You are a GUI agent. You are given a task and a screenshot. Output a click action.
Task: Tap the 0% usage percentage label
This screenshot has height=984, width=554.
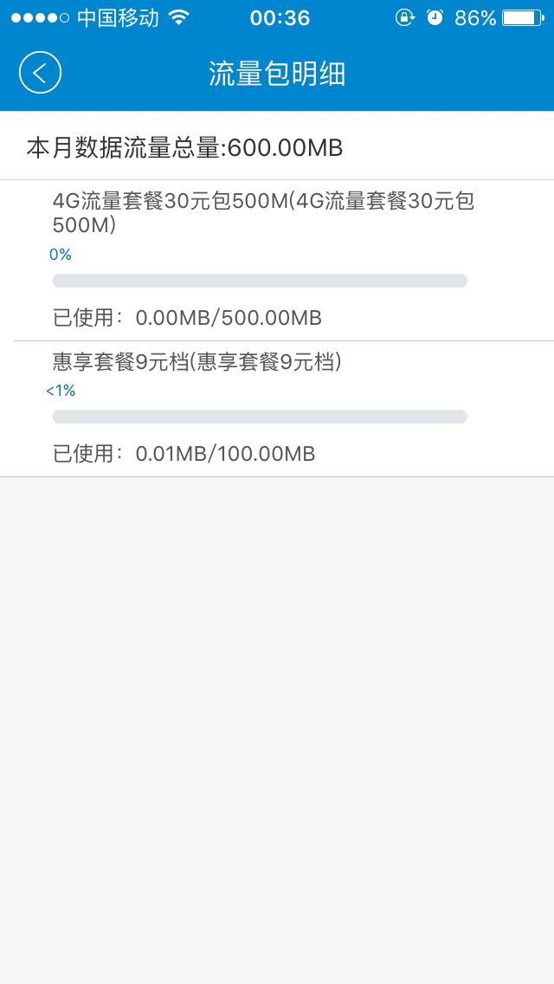(61, 255)
